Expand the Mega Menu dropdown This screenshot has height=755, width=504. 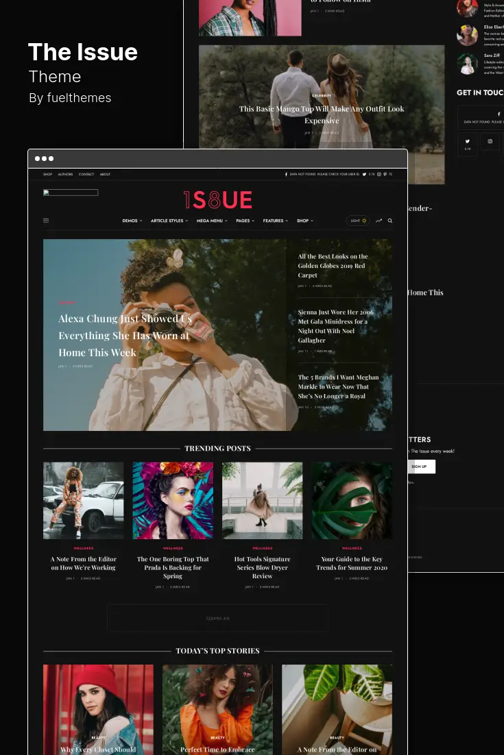click(x=212, y=221)
